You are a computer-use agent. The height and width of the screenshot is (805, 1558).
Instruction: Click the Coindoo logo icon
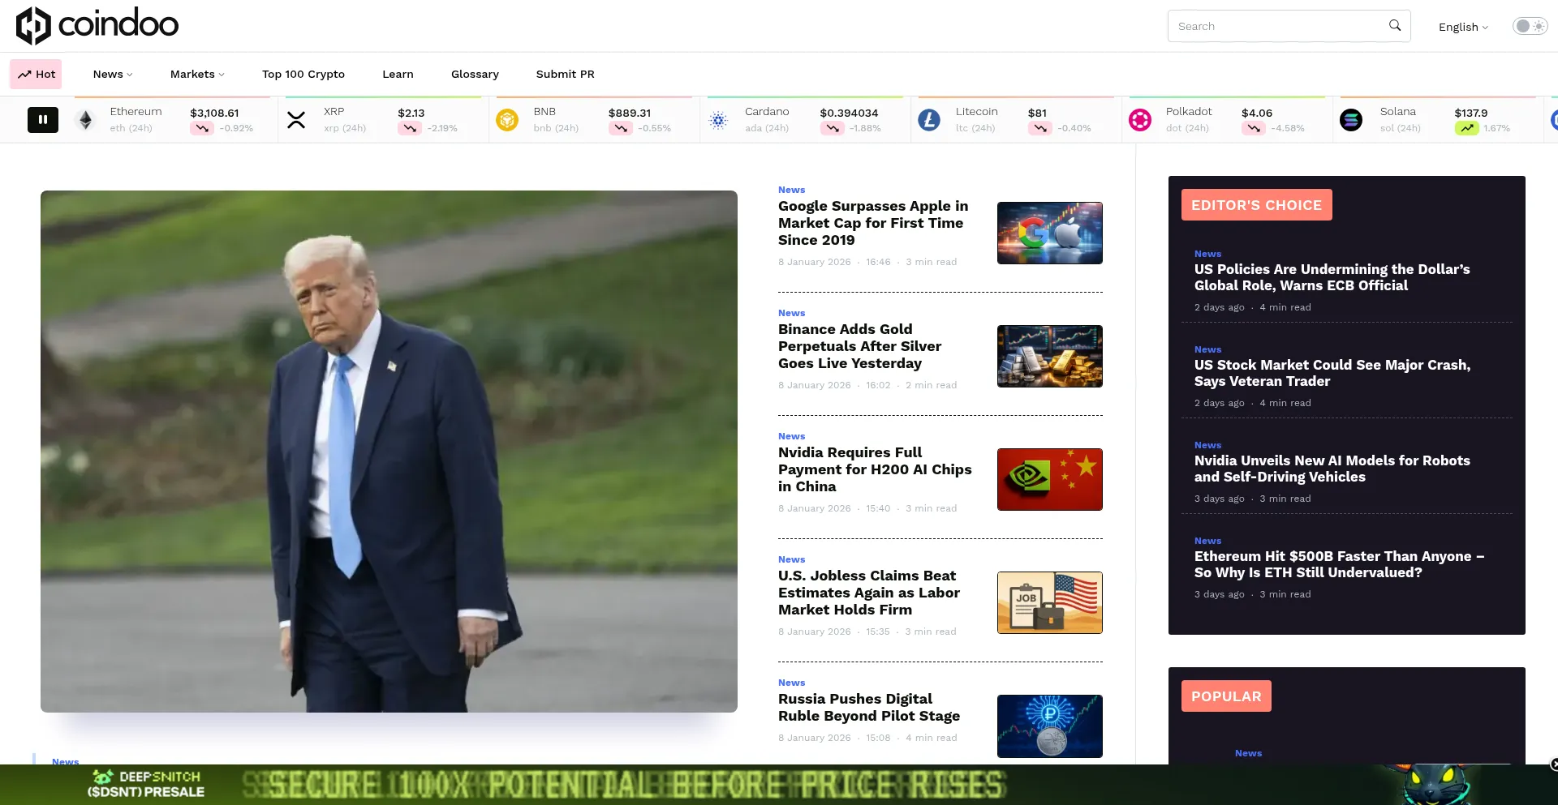(x=34, y=25)
